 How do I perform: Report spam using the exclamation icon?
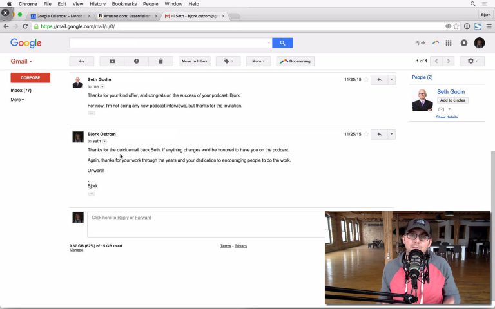[137, 61]
